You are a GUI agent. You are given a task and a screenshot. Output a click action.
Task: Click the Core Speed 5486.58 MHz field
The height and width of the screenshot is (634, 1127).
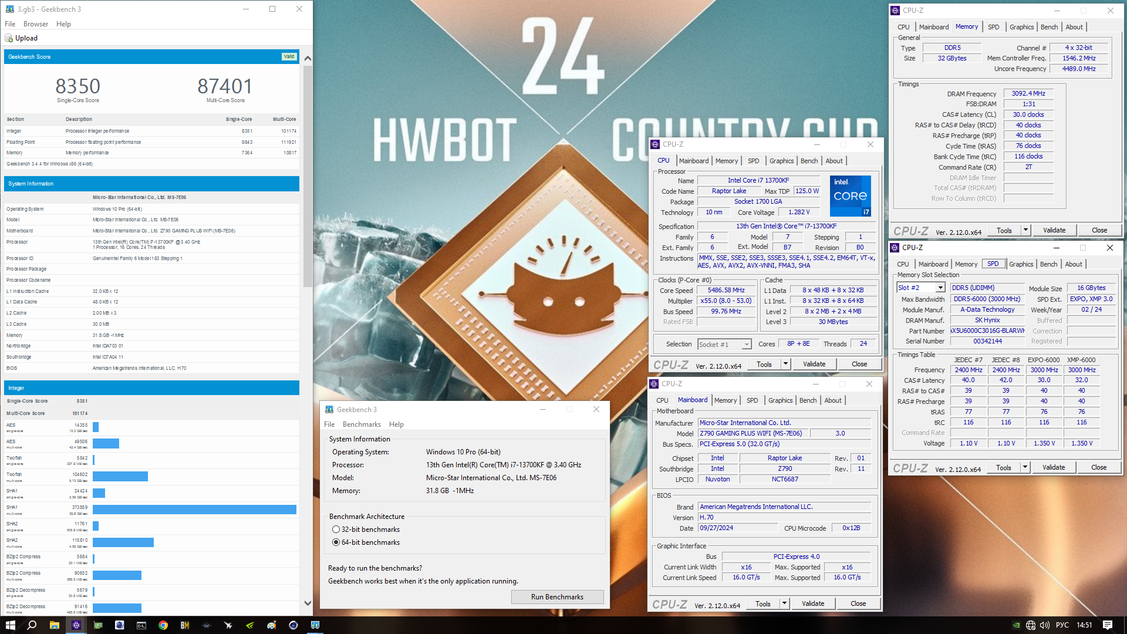pyautogui.click(x=726, y=290)
